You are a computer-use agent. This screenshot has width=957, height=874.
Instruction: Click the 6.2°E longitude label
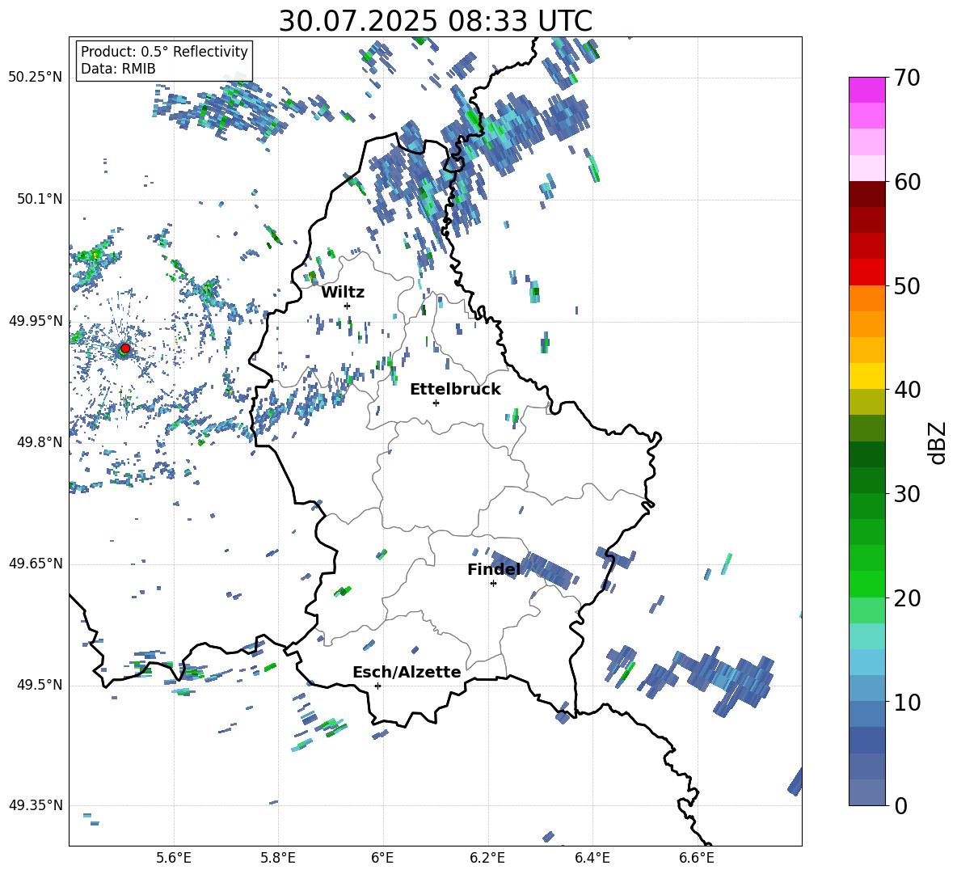[x=487, y=858]
